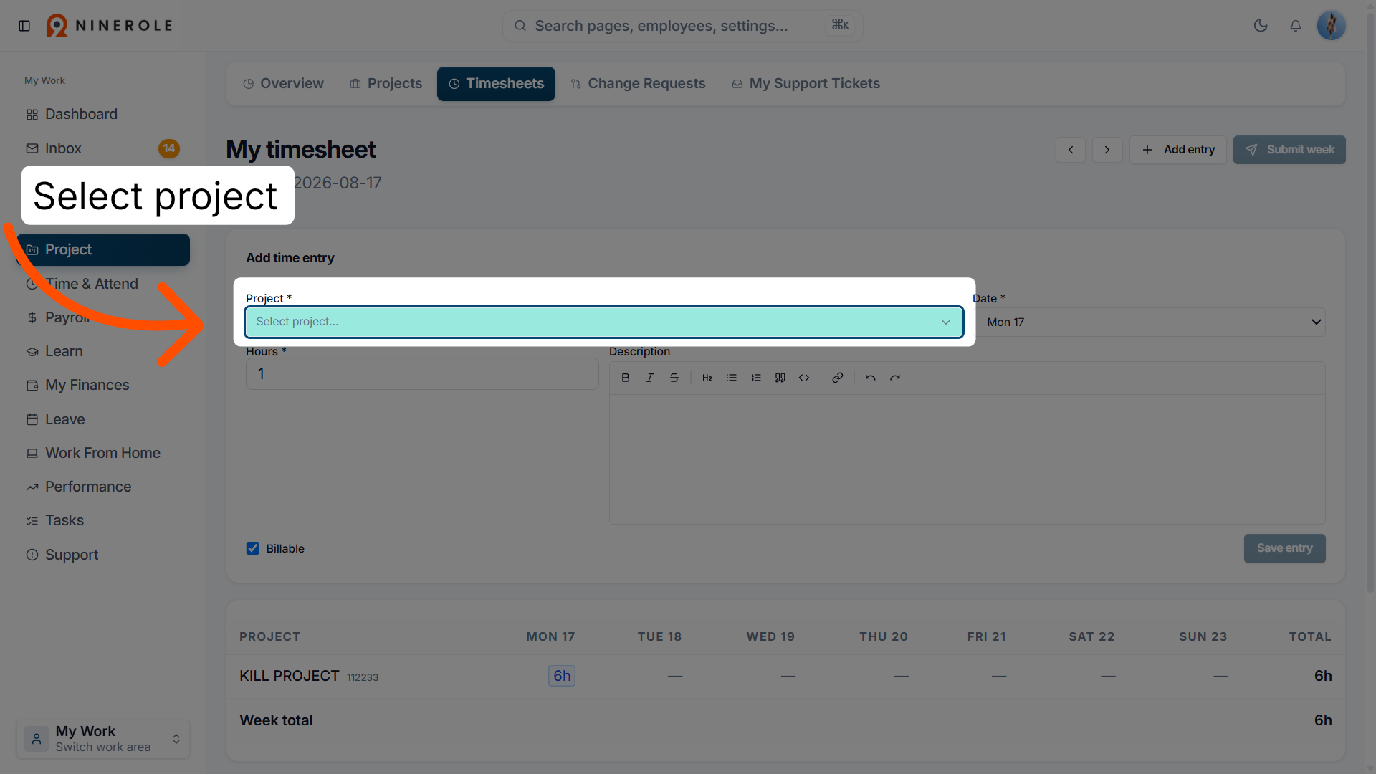Select the Timesheets tab
Viewport: 1376px width, 774px height.
point(496,84)
